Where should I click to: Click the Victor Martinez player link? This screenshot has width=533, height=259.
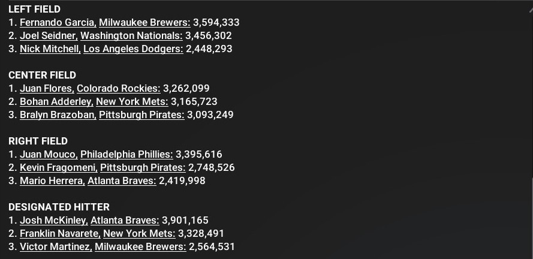[x=55, y=247]
